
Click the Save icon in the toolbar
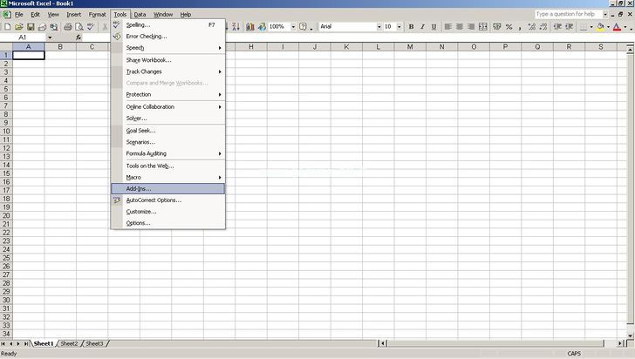point(31,27)
